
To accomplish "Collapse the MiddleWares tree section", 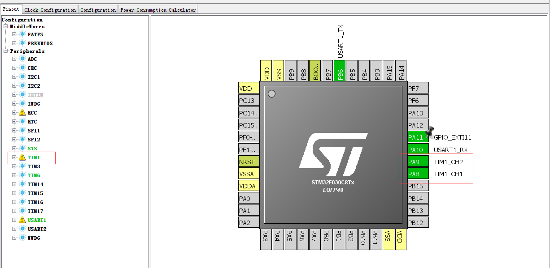I will tap(6, 26).
